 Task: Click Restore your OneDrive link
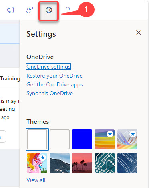pyautogui.click(x=54, y=76)
